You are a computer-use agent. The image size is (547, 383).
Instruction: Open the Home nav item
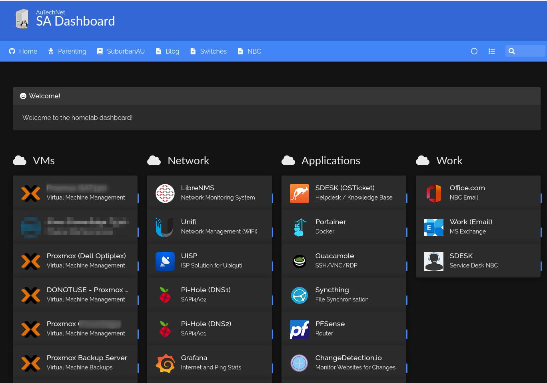(23, 51)
